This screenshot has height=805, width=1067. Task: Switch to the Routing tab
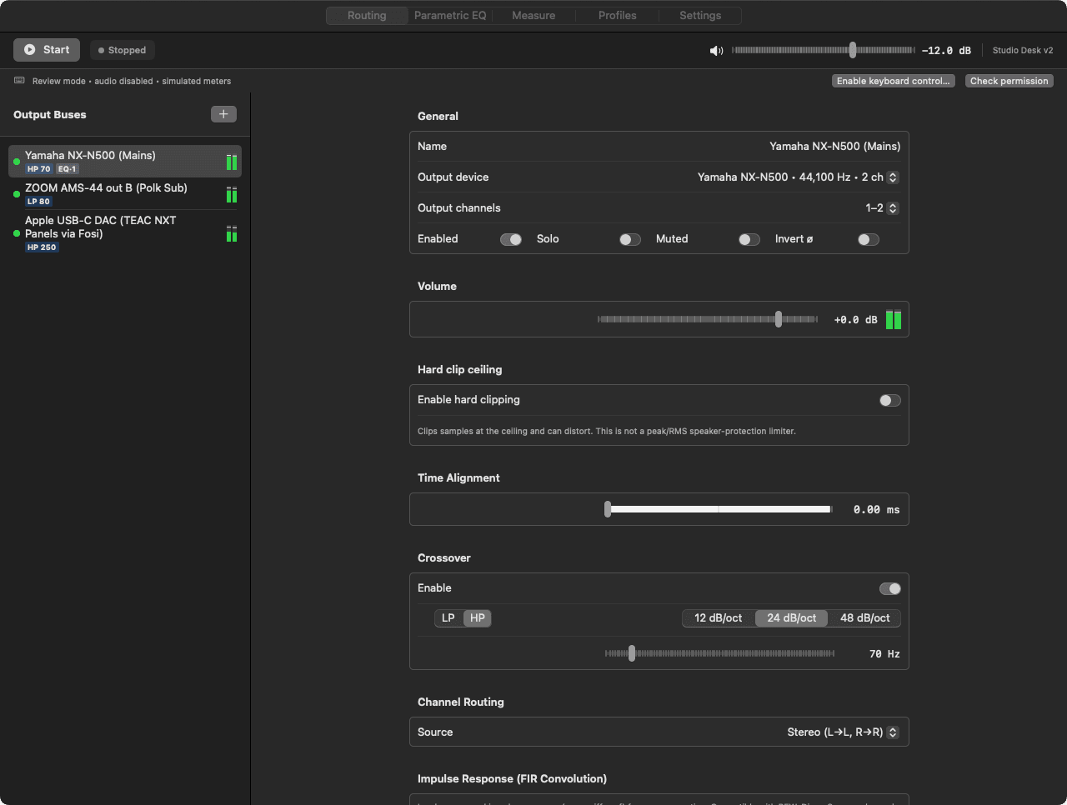(x=367, y=16)
